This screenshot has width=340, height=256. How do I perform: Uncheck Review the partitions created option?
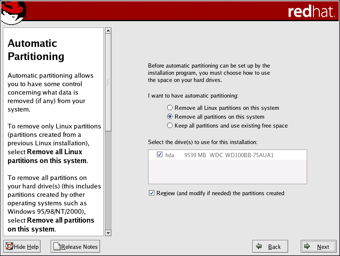pos(151,193)
